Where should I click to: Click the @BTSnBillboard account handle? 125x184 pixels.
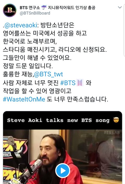click(x=35, y=13)
